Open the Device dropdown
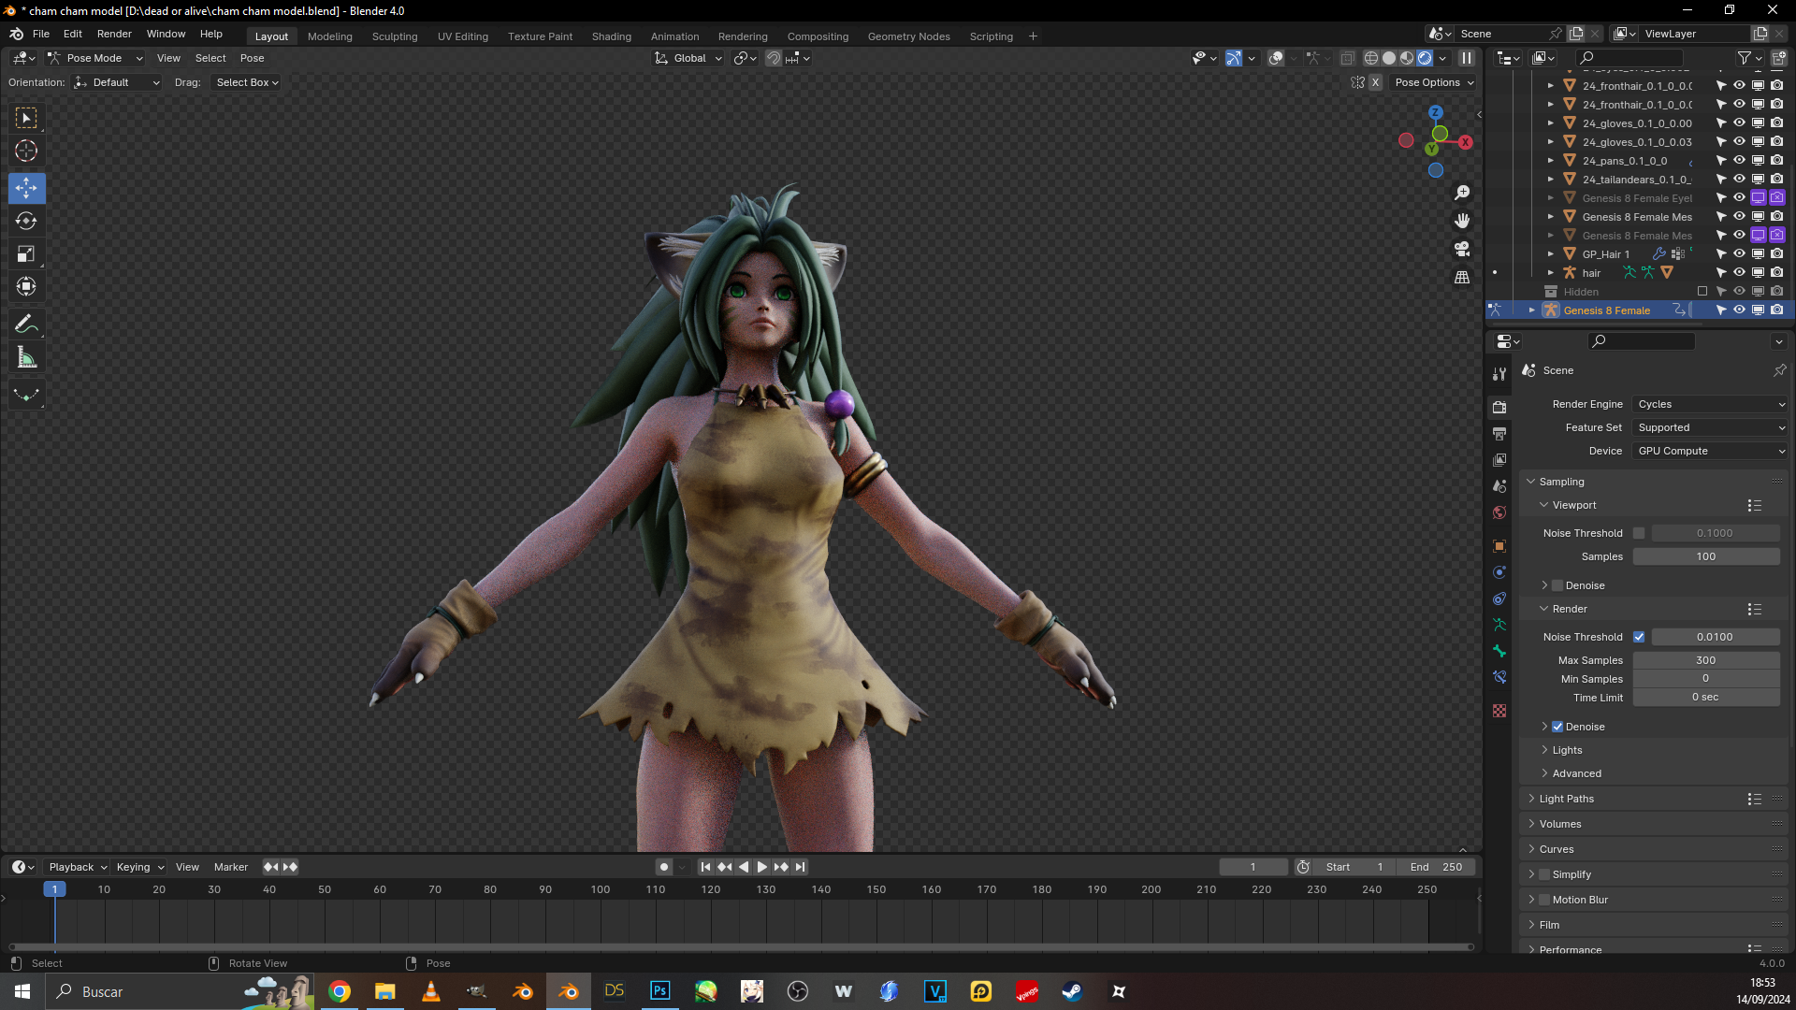 click(1711, 451)
